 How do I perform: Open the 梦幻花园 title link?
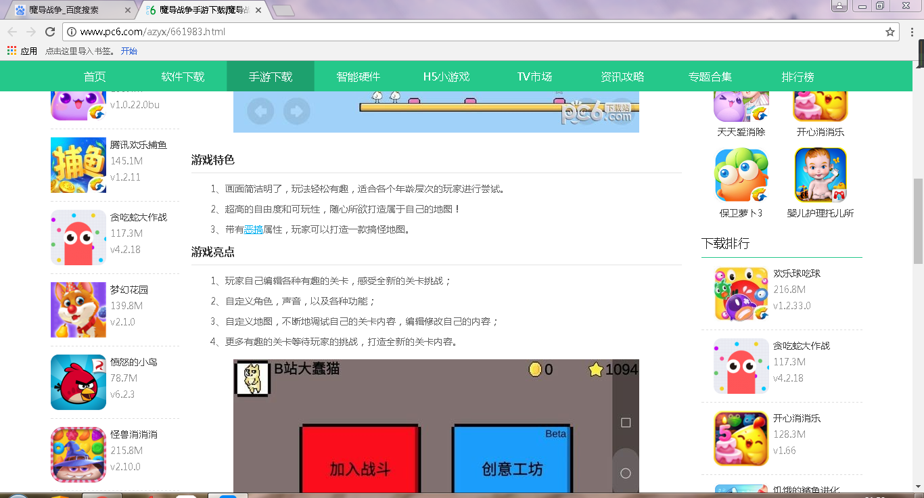(129, 290)
